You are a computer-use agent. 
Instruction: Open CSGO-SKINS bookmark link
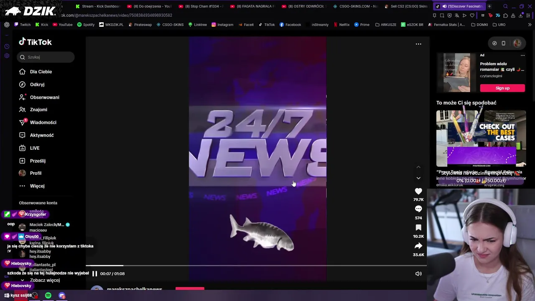[170, 25]
